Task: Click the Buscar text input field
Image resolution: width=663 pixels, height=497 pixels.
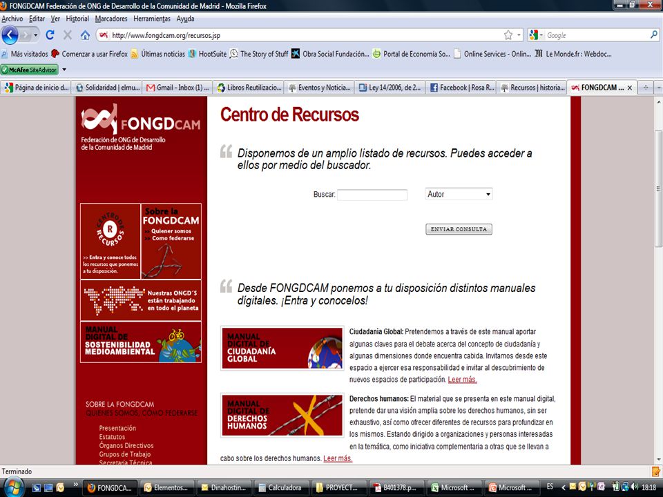Action: click(372, 195)
